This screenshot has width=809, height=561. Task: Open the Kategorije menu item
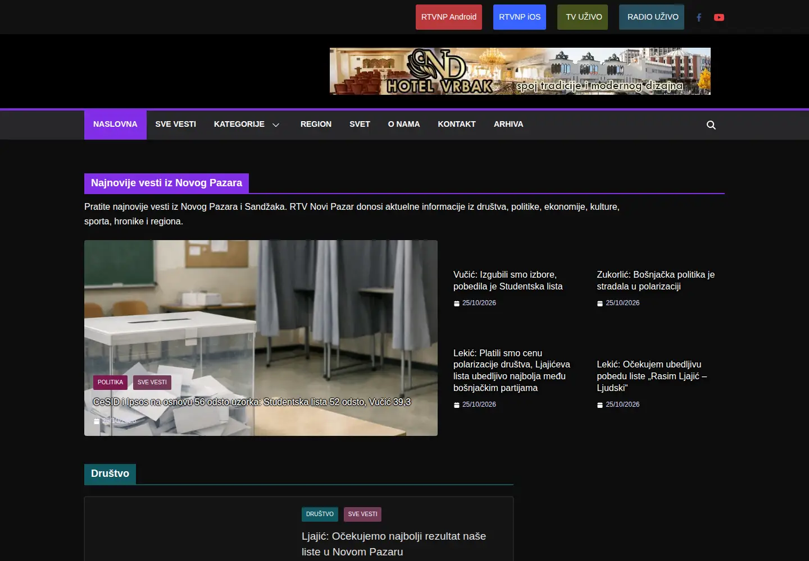(x=239, y=125)
